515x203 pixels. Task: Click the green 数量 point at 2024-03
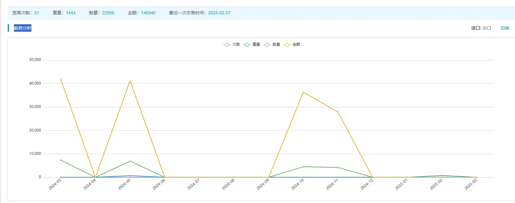[x=61, y=160]
